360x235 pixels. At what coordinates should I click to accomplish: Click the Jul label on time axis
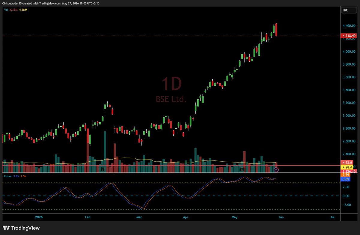tap(332, 217)
